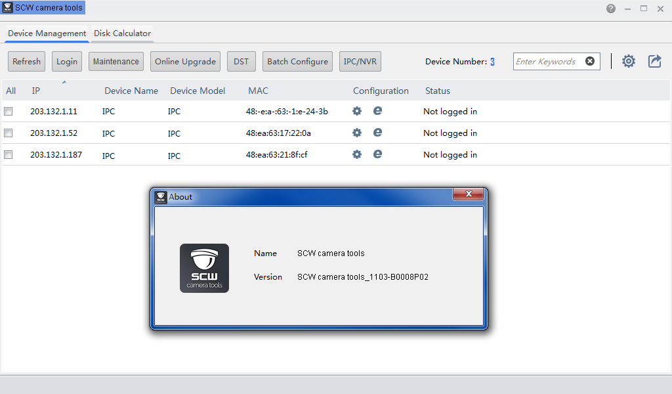Switch to the Disk Calculator tab
This screenshot has width=672, height=394.
pyautogui.click(x=122, y=33)
